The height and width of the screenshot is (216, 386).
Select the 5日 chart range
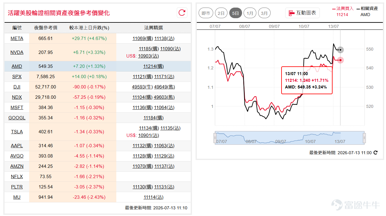[236, 13]
